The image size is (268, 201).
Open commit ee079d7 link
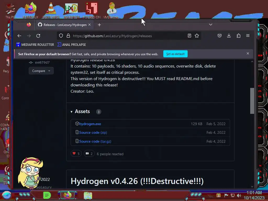[x=42, y=63]
